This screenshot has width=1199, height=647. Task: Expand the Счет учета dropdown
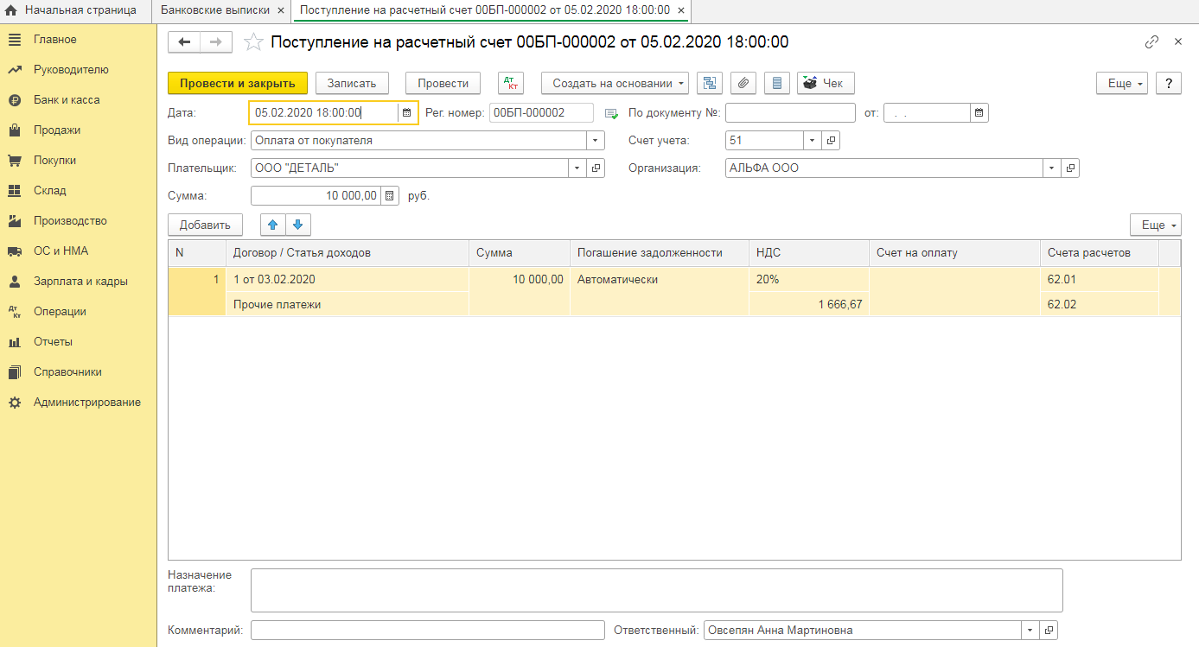click(x=812, y=140)
